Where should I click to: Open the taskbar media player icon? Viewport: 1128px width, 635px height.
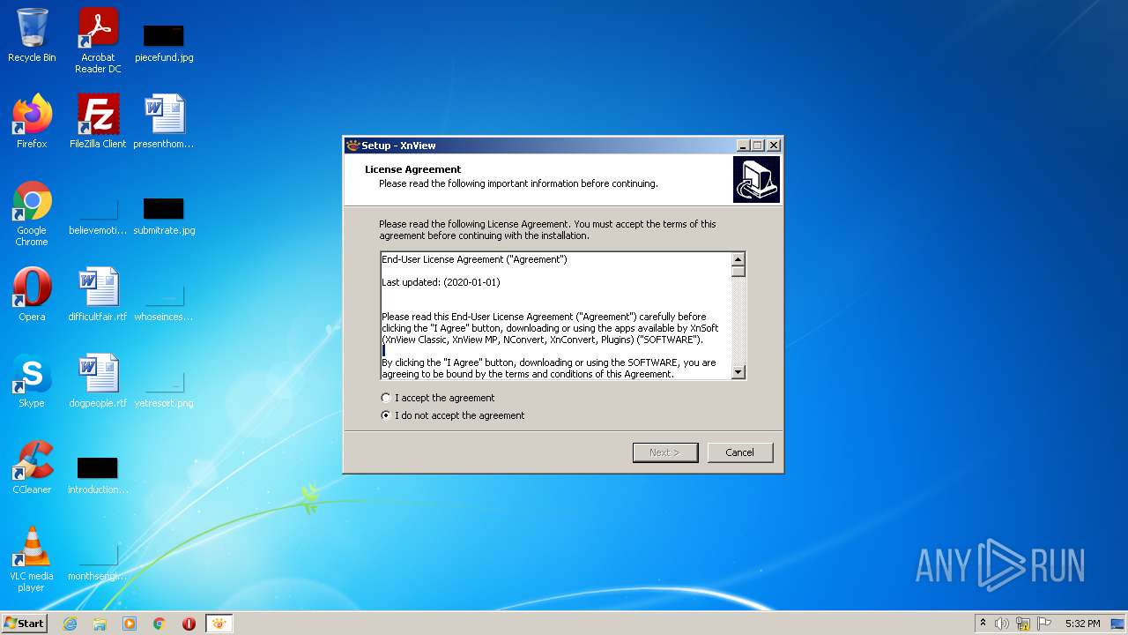[x=130, y=624]
